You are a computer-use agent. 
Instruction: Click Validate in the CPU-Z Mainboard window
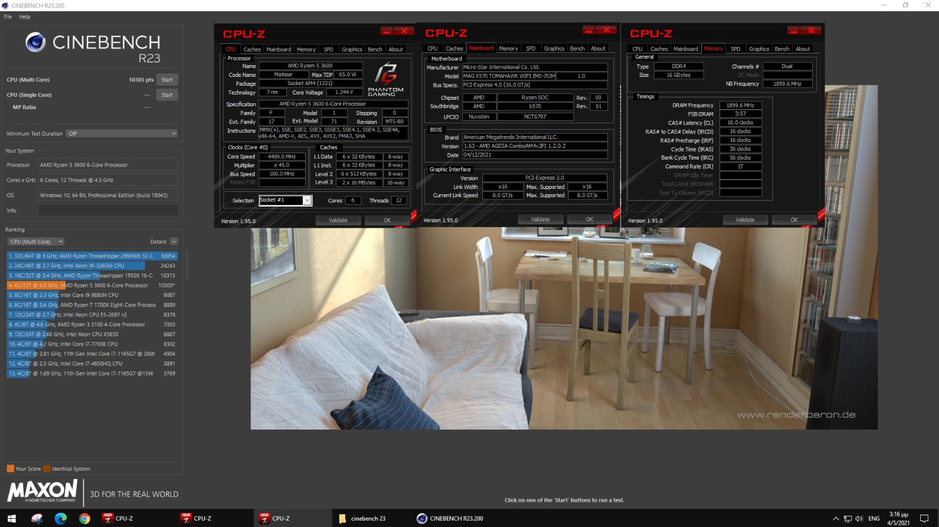pyautogui.click(x=541, y=219)
